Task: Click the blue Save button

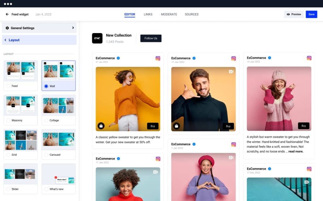Action: 311,14
